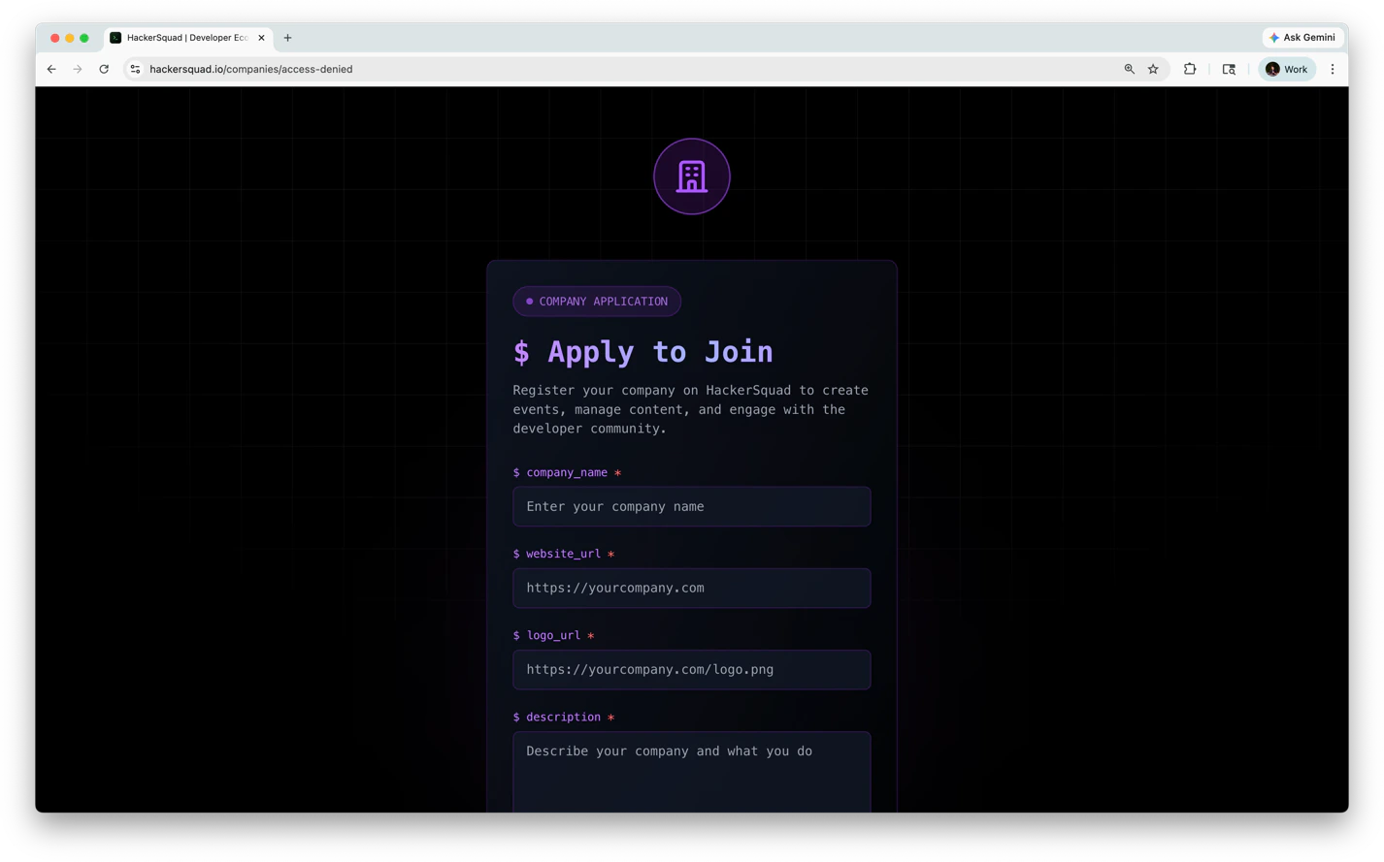
Task: Maximize the browser window with green button
Action: click(x=84, y=38)
